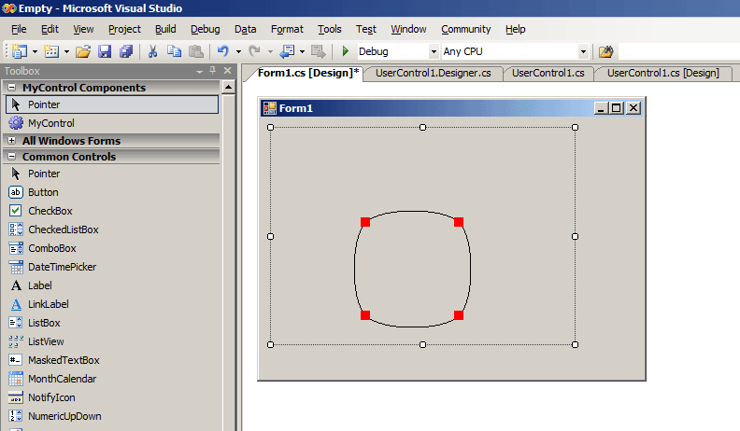The height and width of the screenshot is (431, 740).
Task: Click the green Start Debugging arrow
Action: 346,51
